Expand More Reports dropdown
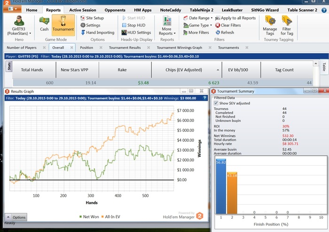Viewport: 329px width, 232px height. click(167, 25)
